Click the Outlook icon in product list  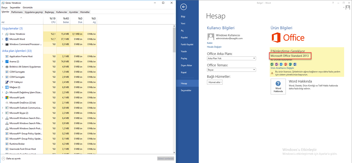point(281,64)
